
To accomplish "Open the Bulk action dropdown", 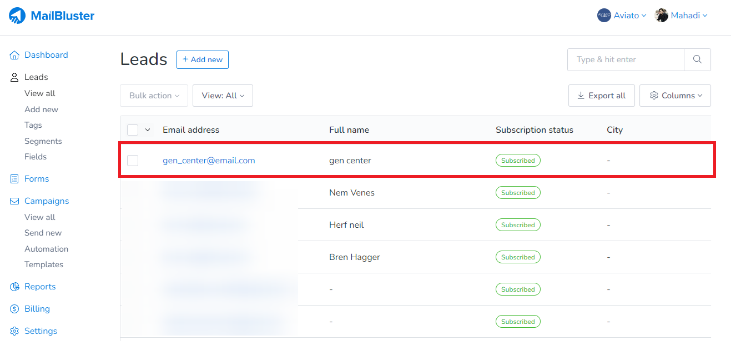I will click(x=154, y=95).
